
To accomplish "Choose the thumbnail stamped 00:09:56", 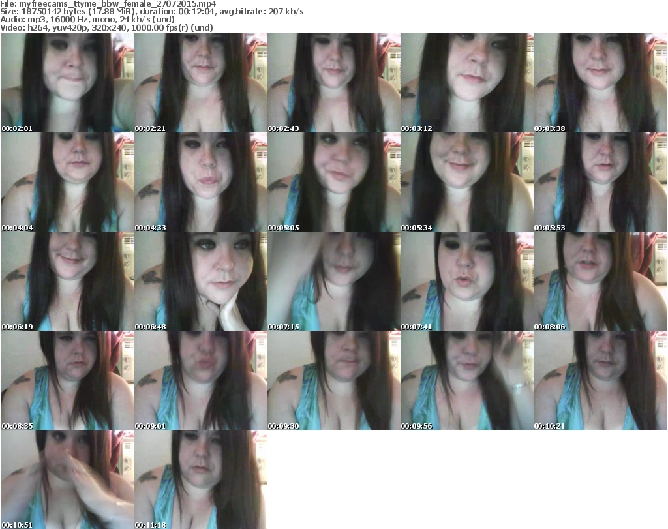I will [x=467, y=380].
